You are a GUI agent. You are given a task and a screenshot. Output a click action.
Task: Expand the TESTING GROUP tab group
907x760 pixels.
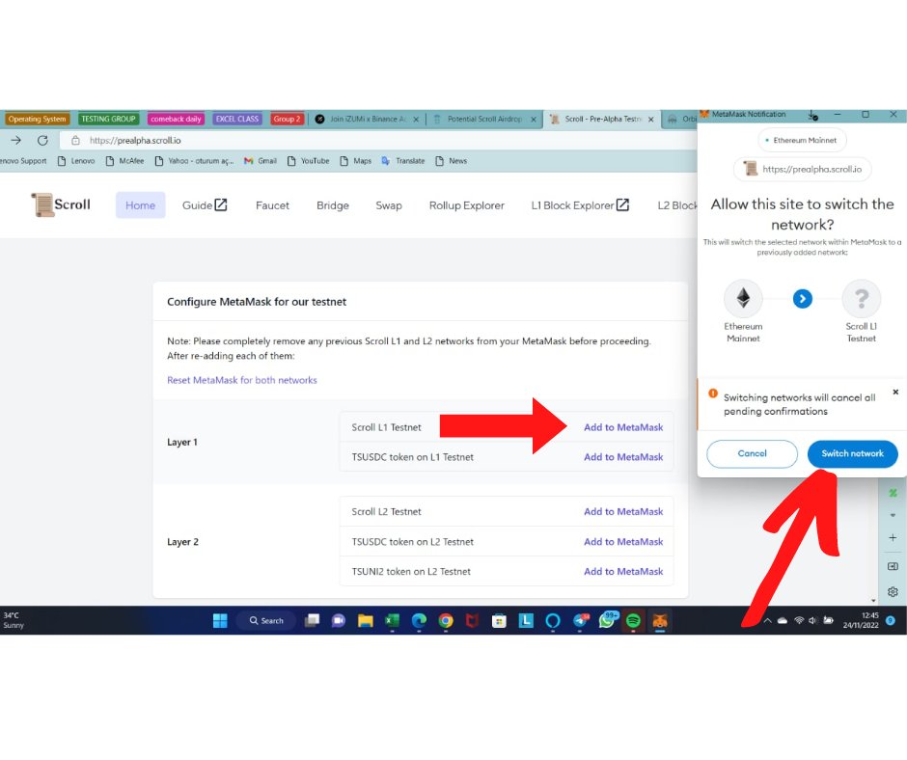point(108,119)
